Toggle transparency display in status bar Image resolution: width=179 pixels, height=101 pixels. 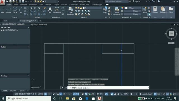point(86,94)
